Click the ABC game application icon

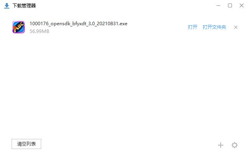19,27
